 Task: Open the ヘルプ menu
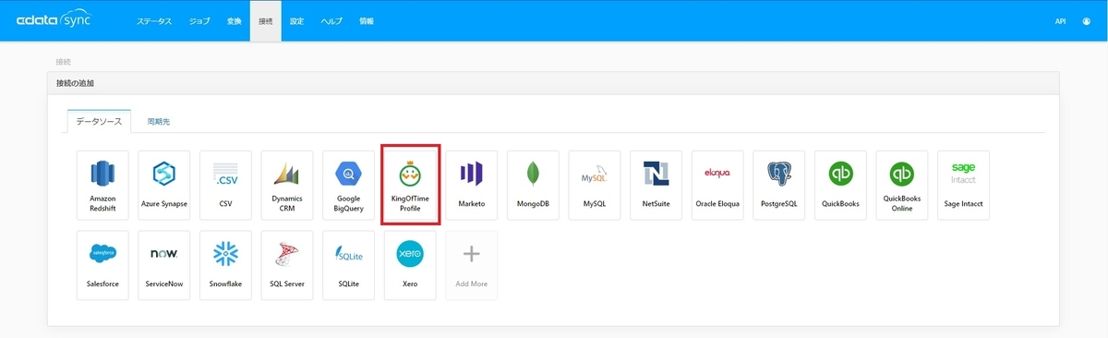(x=331, y=20)
